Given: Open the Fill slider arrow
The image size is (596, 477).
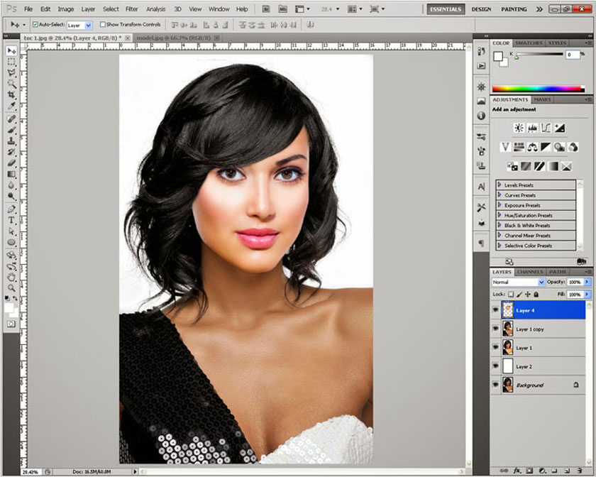Looking at the screenshot, I should coord(587,295).
